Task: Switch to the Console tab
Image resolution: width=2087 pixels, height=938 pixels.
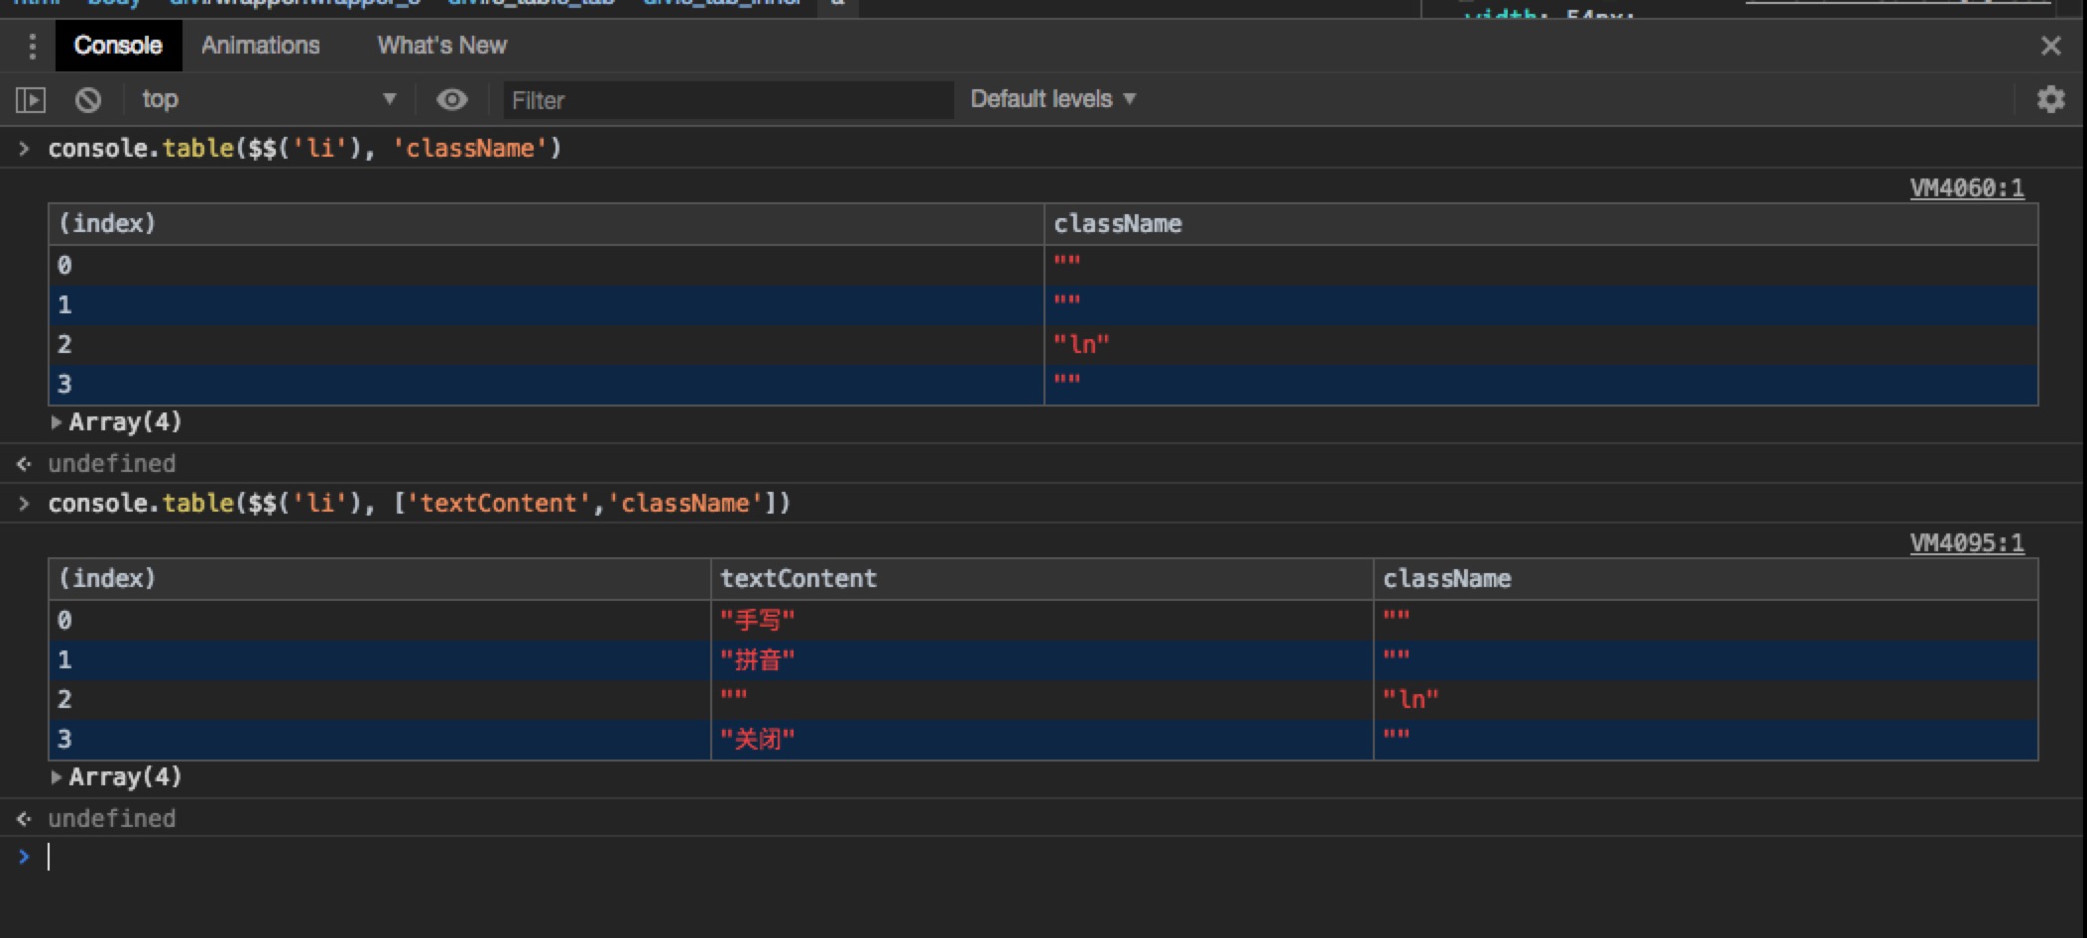Action: tap(118, 46)
